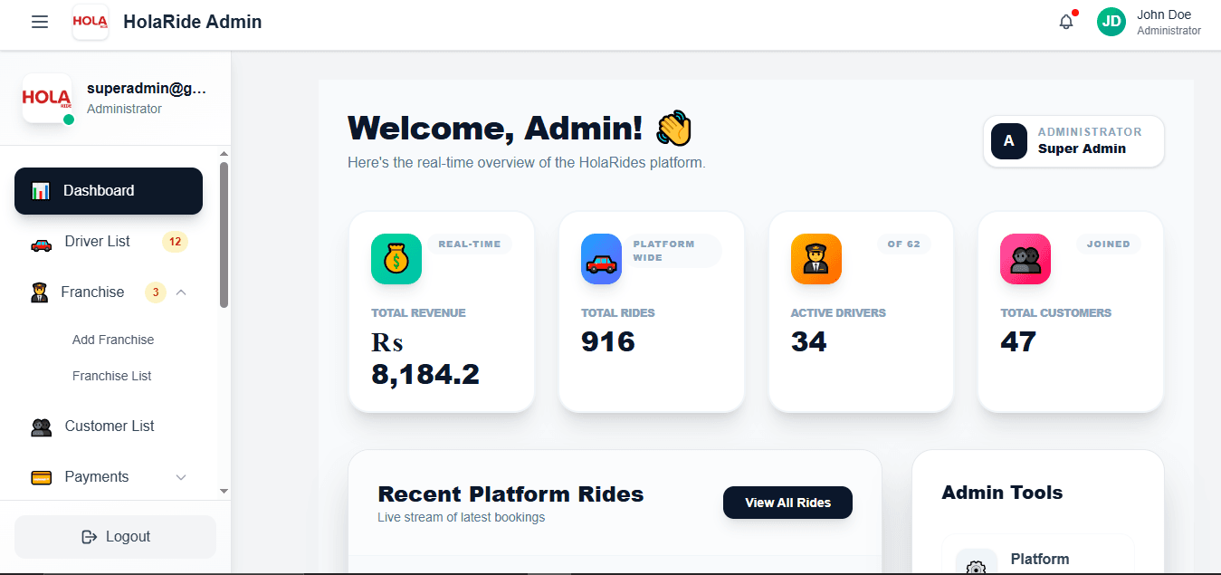Click the Super Admin 'A' badge
The width and height of the screenshot is (1221, 575).
point(1009,141)
